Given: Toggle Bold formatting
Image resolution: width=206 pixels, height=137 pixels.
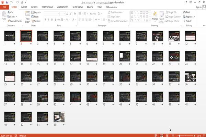Looking at the screenshot, I should tap(45, 20).
